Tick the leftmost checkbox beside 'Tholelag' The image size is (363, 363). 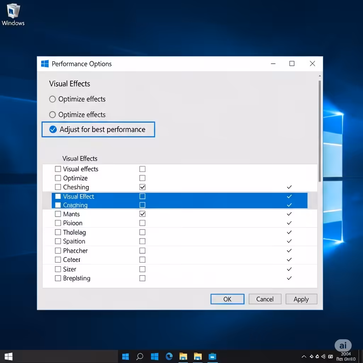coord(58,232)
